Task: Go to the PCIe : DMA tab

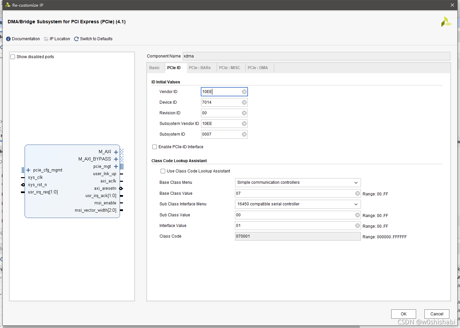Action: coord(258,68)
